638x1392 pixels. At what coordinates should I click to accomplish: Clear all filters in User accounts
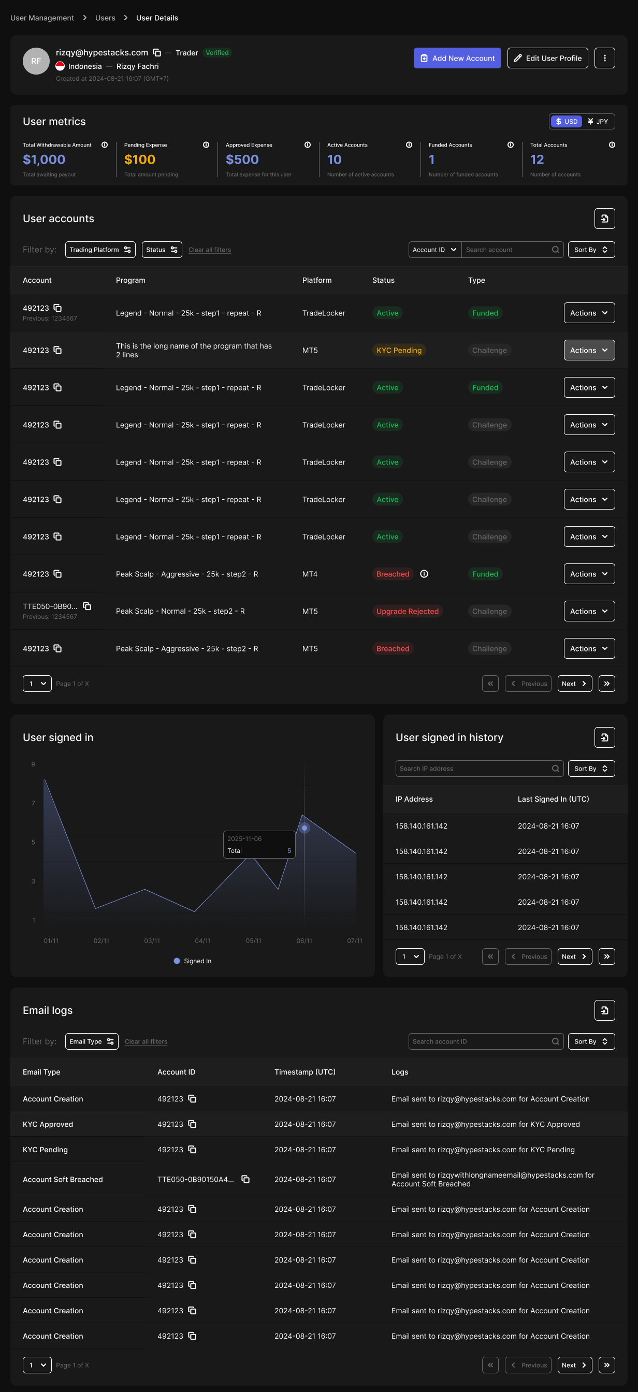click(210, 250)
